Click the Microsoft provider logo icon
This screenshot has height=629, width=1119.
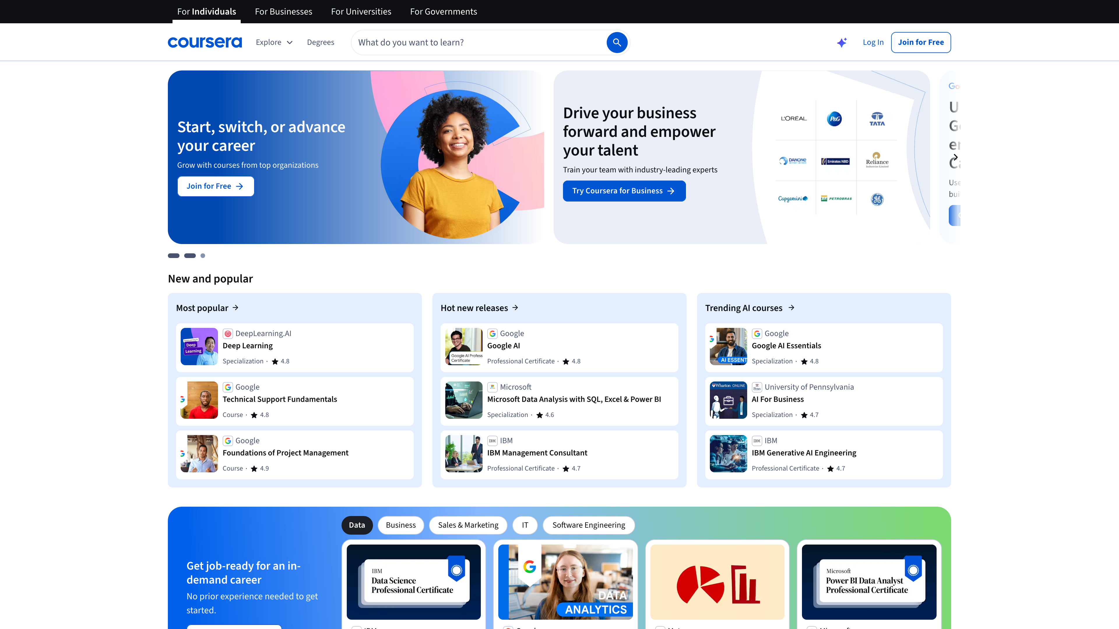[x=492, y=387]
